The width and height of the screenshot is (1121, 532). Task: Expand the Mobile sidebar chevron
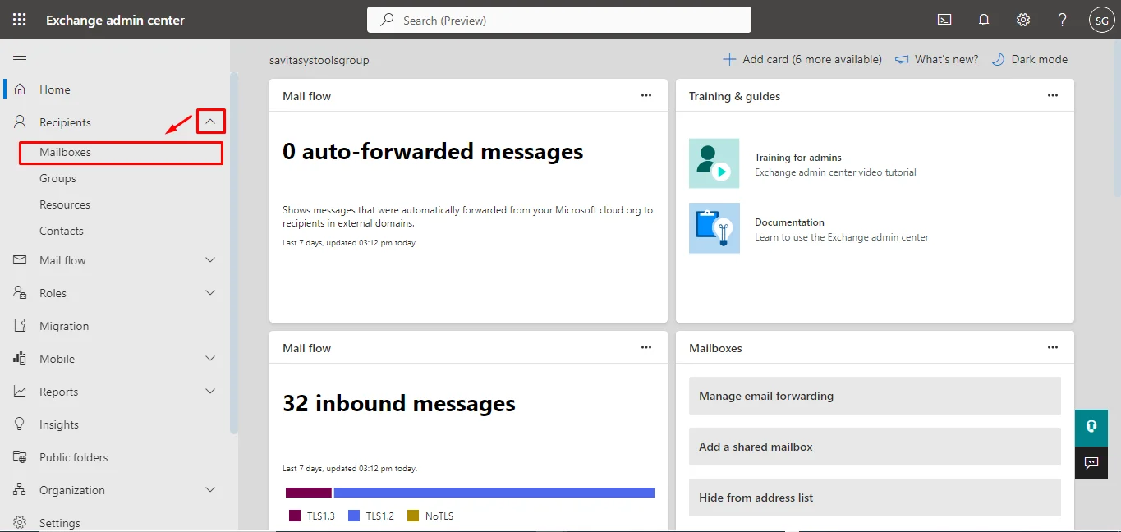click(210, 358)
